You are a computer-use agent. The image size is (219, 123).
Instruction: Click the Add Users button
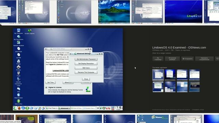pyautogui.click(x=86, y=68)
